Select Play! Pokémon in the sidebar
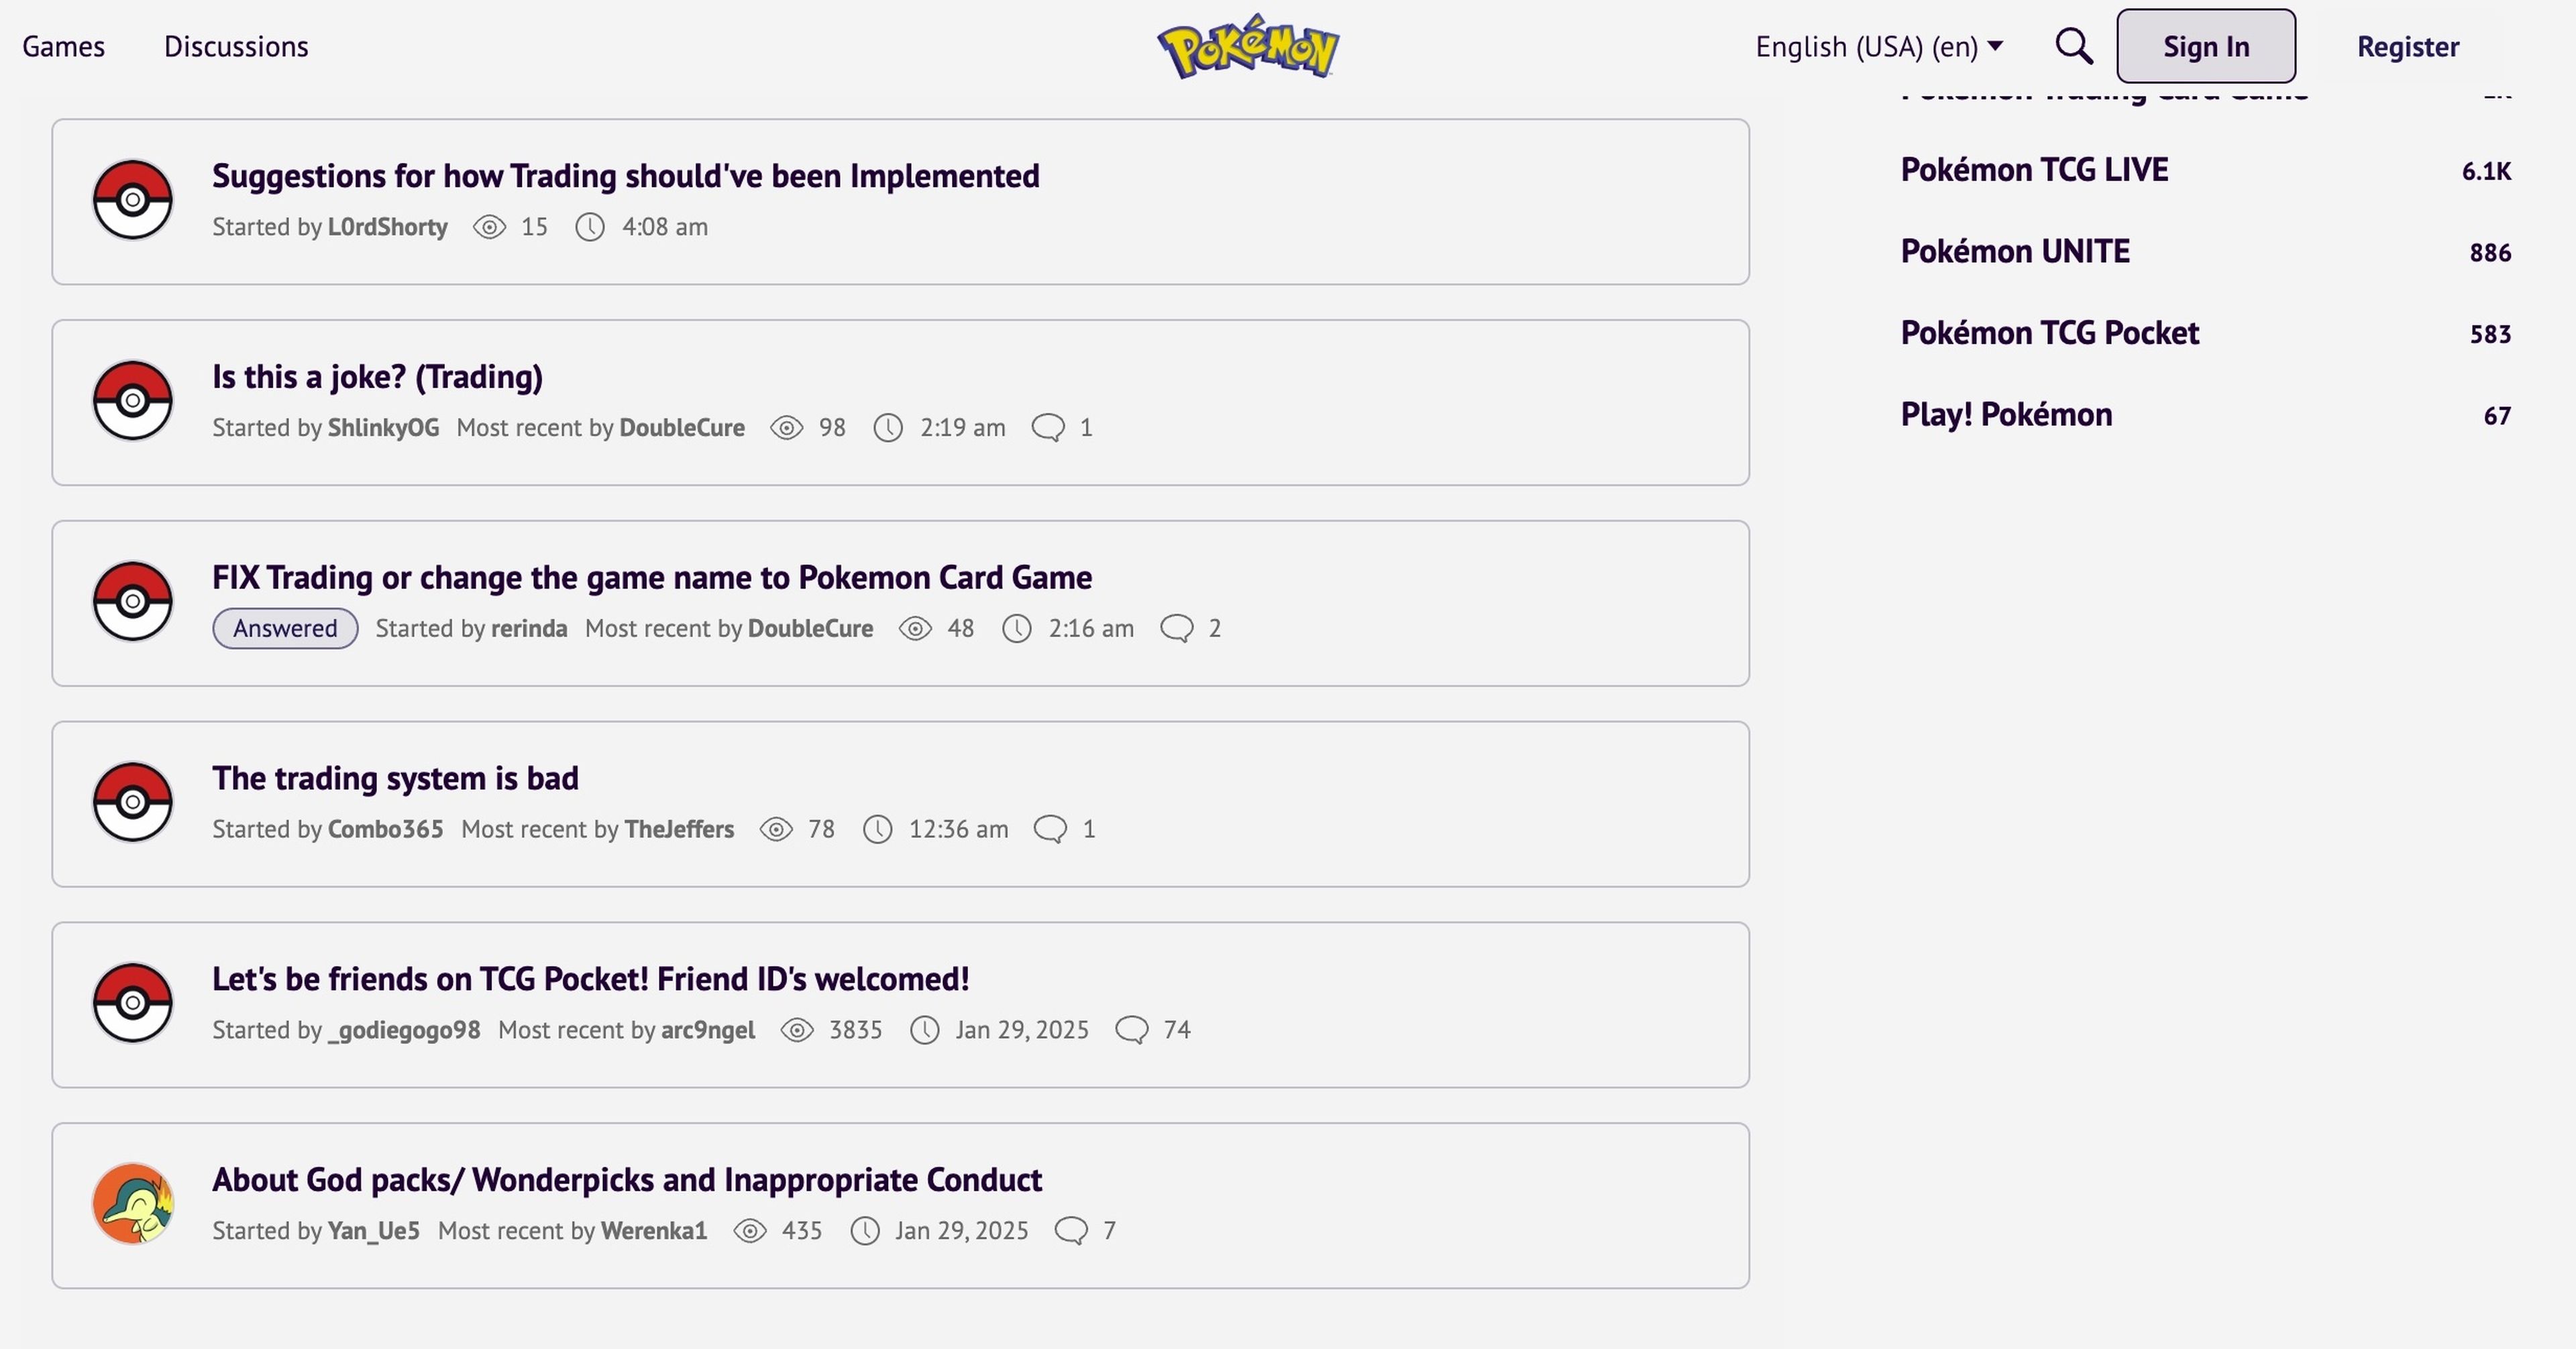2576x1349 pixels. (x=2006, y=414)
